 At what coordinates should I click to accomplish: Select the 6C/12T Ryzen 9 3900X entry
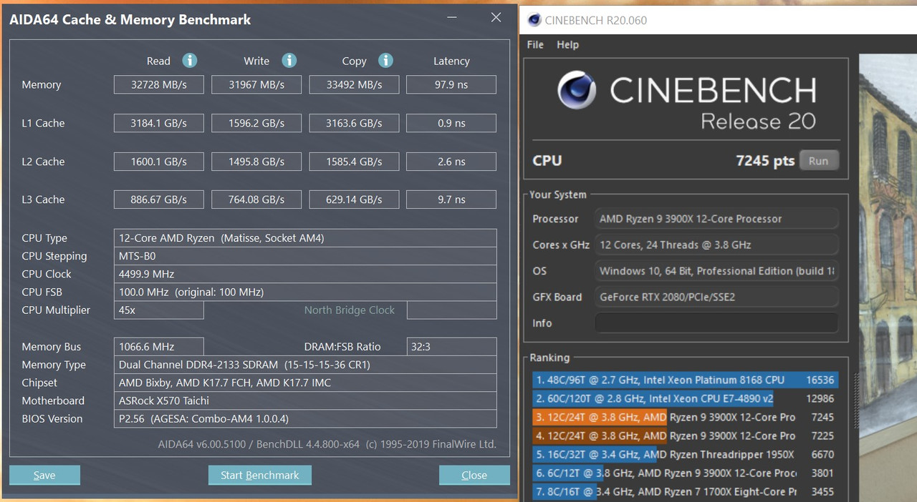(x=685, y=473)
